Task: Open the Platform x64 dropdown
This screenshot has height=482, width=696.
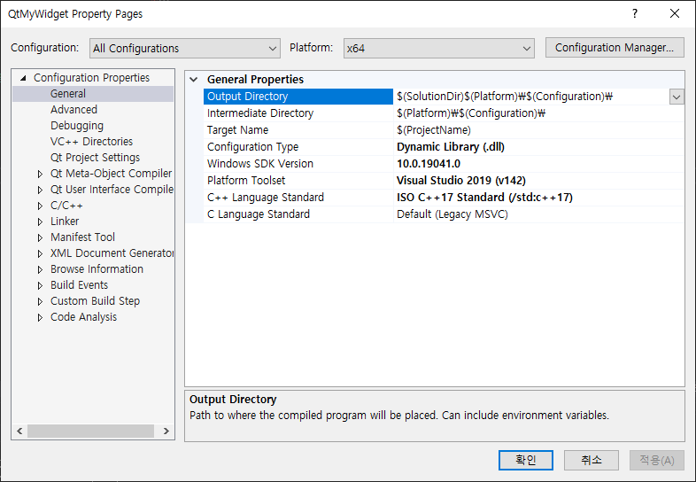Action: tap(438, 48)
